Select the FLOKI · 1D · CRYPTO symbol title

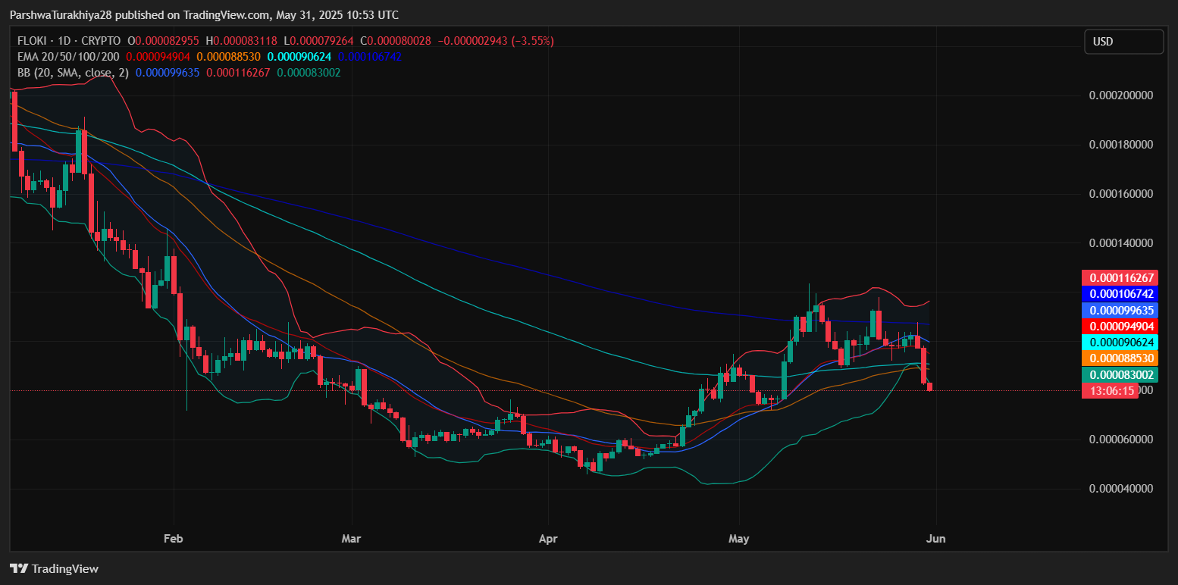pyautogui.click(x=69, y=41)
